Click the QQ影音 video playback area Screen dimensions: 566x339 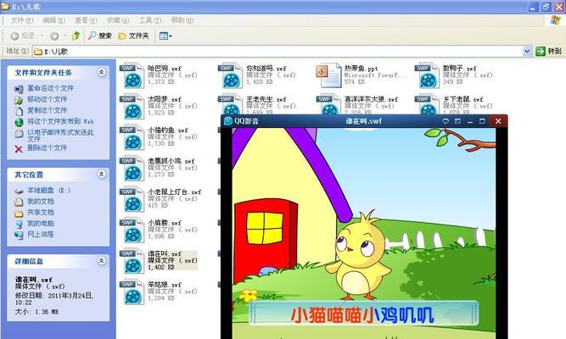(364, 233)
